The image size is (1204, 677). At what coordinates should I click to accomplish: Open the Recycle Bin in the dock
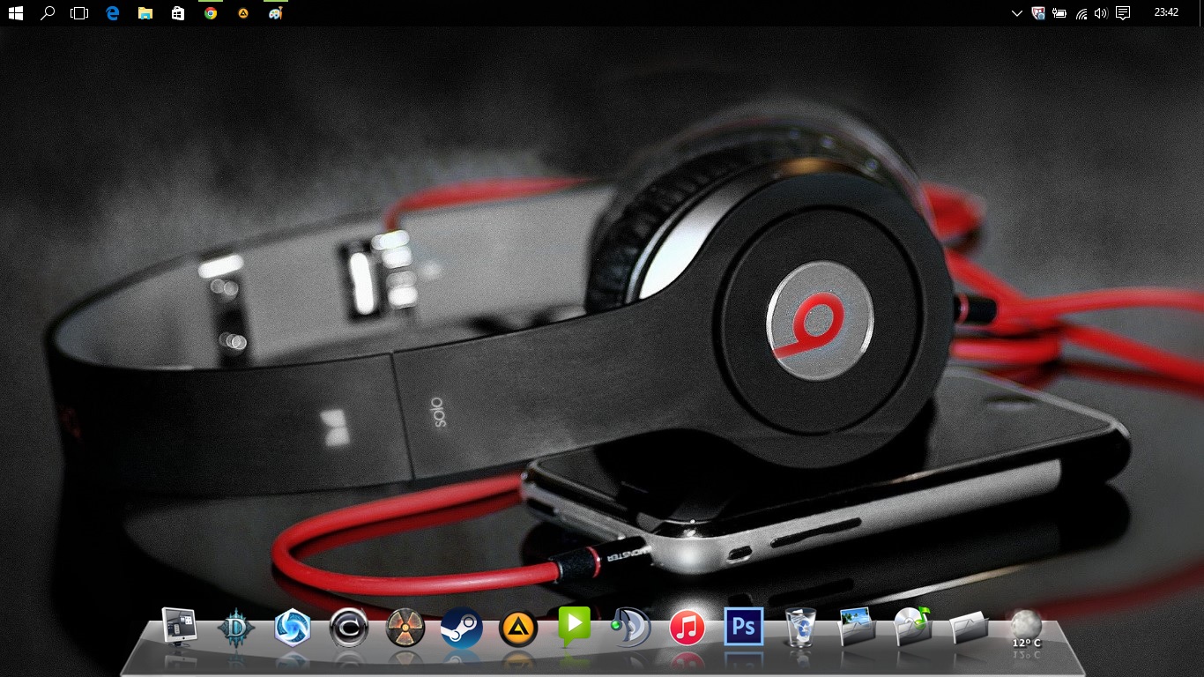(800, 628)
